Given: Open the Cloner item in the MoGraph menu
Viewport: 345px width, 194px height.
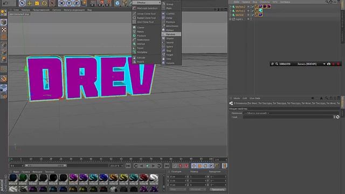Looking at the screenshot, I should (x=146, y=27).
